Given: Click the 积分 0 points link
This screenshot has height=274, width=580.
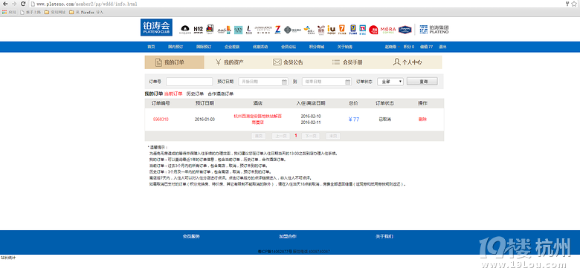Looking at the screenshot, I should (x=409, y=47).
